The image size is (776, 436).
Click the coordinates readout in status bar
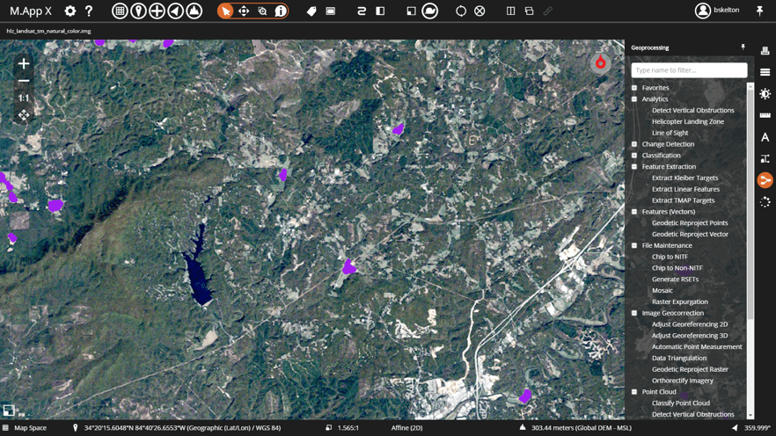(182, 428)
